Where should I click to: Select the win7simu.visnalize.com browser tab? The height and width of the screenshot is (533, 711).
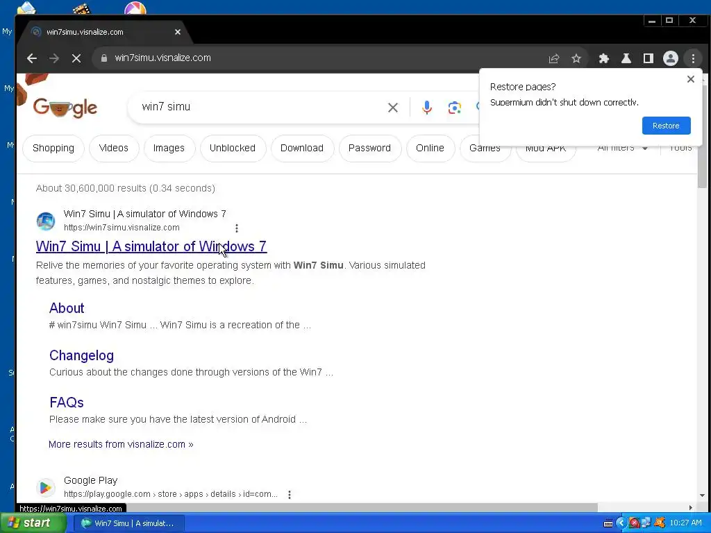coord(104,32)
